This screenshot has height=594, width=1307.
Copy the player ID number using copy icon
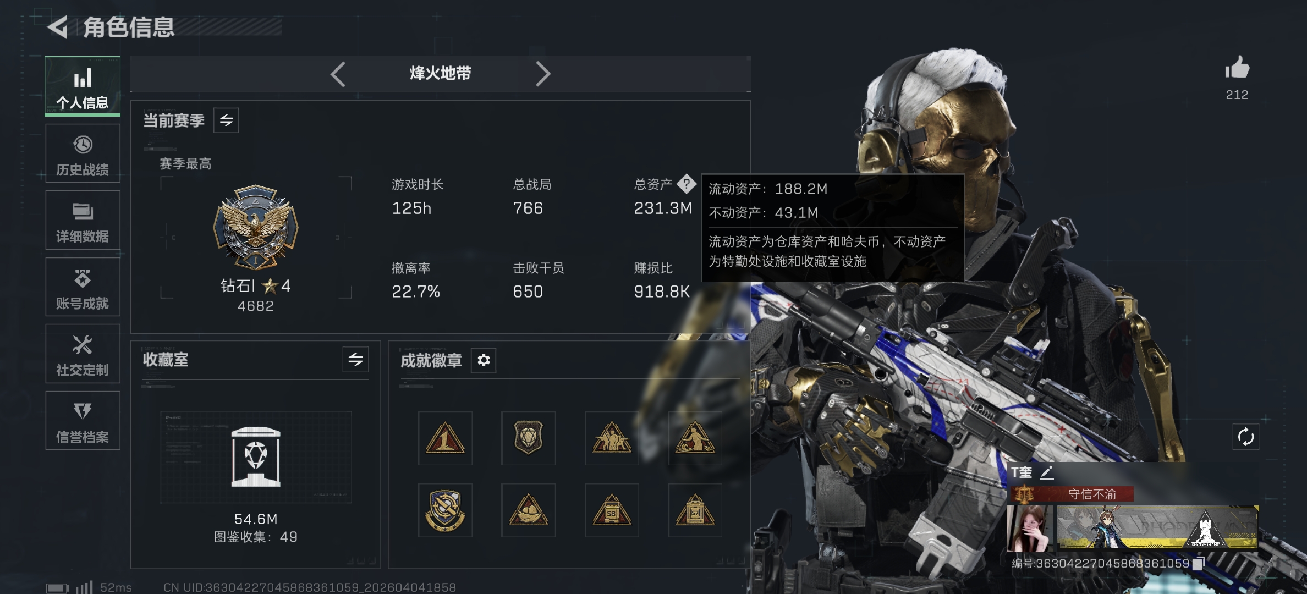click(1199, 563)
